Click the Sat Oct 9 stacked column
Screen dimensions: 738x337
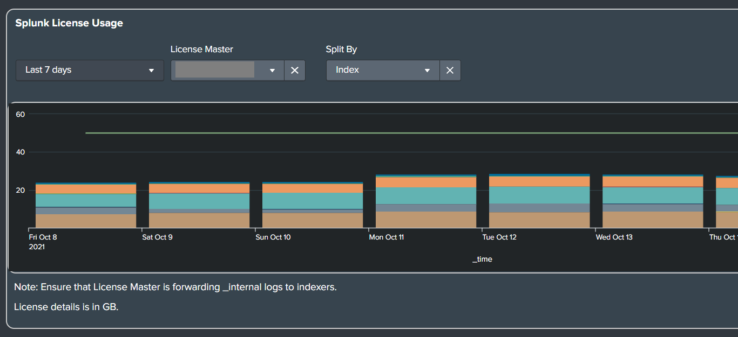199,205
